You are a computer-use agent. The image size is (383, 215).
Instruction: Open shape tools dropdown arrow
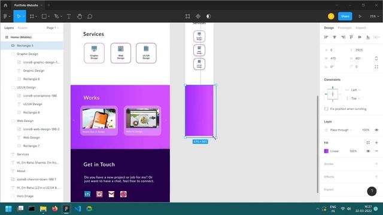48,16
